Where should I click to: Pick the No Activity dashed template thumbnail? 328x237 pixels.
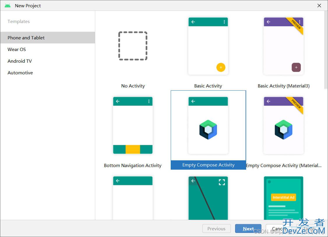pos(133,46)
